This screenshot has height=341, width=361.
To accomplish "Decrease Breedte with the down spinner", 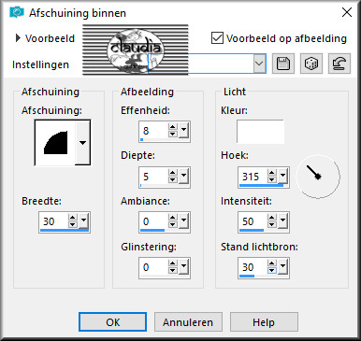I will (73, 224).
